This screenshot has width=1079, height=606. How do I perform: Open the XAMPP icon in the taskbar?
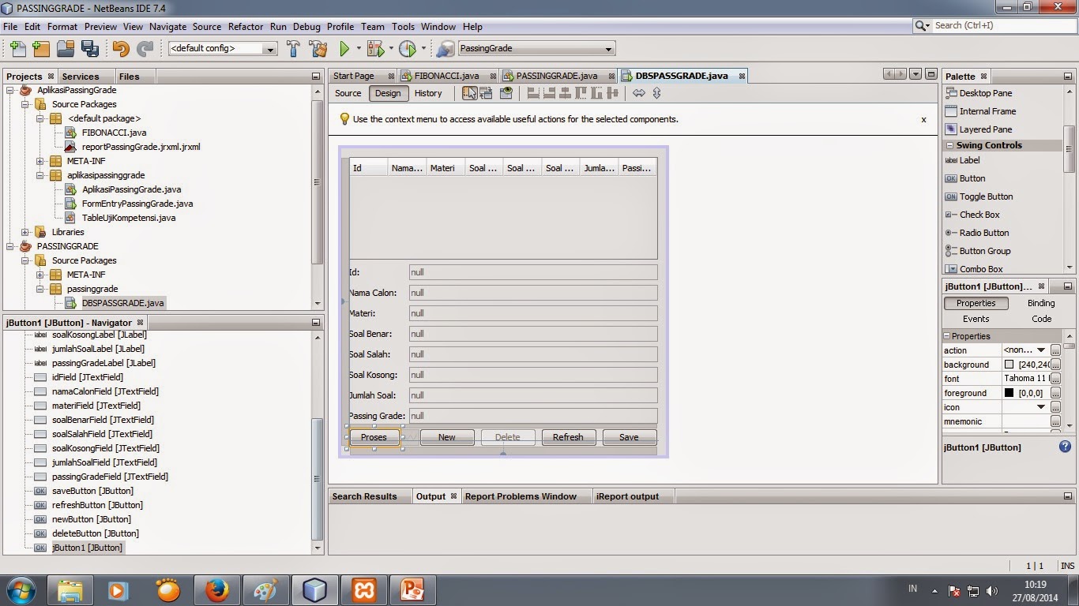tap(364, 589)
